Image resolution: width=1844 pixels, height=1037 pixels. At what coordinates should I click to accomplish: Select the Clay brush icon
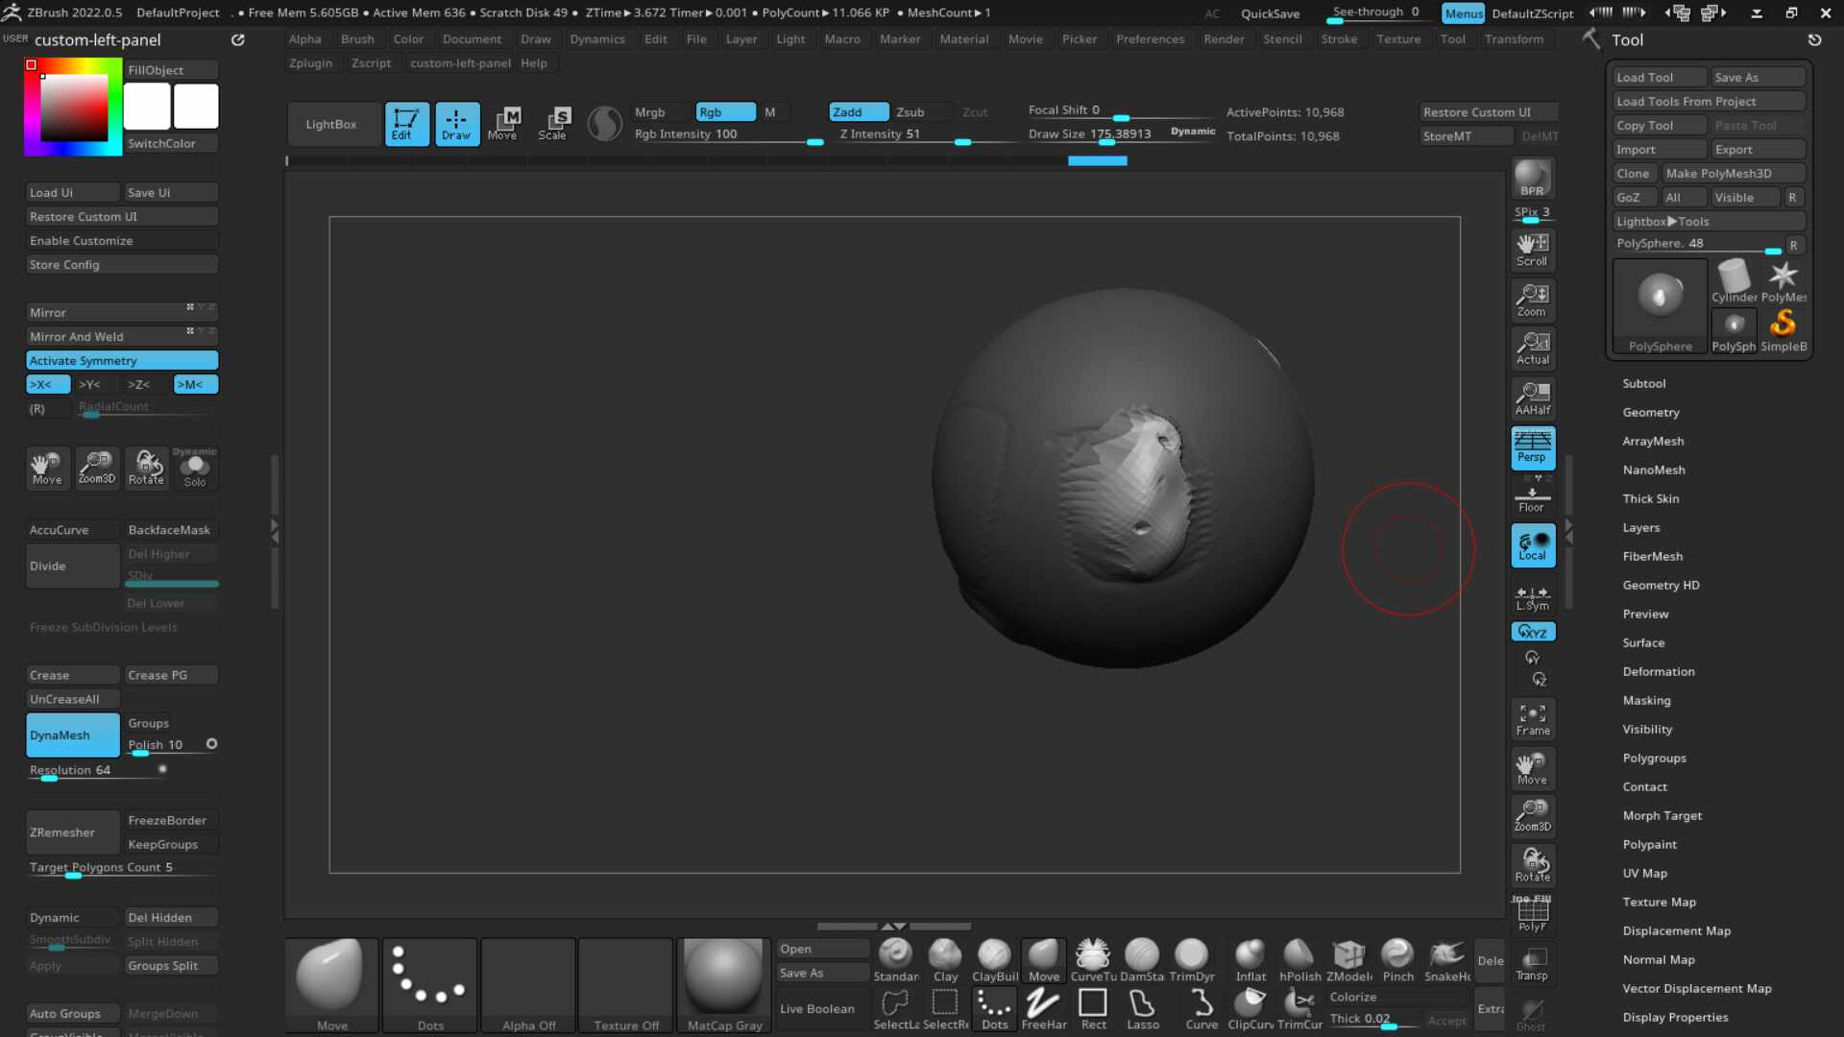945,961
